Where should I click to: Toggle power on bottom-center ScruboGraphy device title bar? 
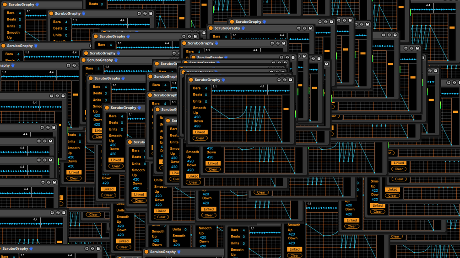pos(146,252)
